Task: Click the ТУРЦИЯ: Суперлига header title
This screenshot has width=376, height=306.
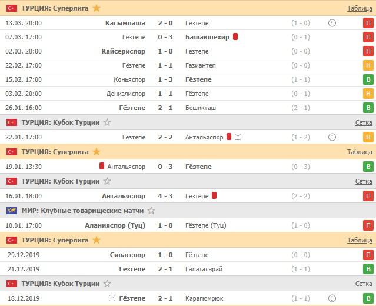Action: click(x=55, y=8)
